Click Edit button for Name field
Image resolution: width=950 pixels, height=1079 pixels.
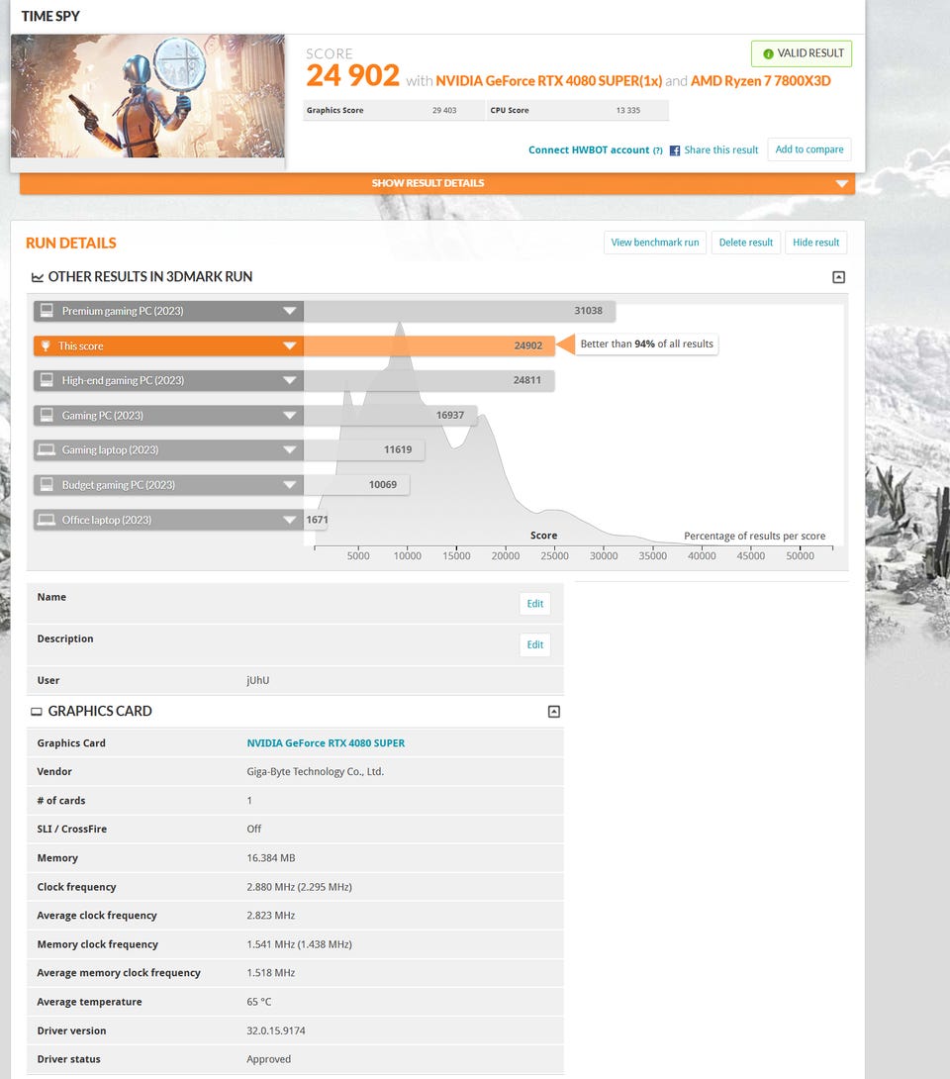534,604
